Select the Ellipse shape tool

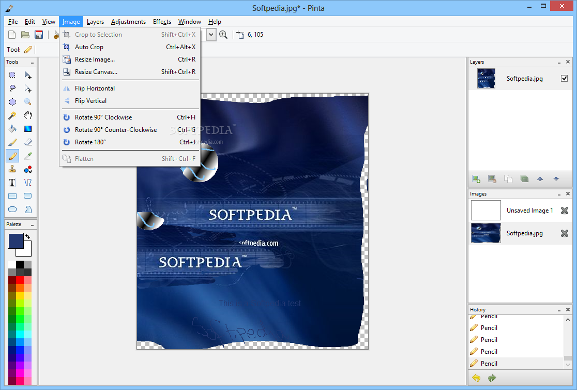tap(12, 209)
